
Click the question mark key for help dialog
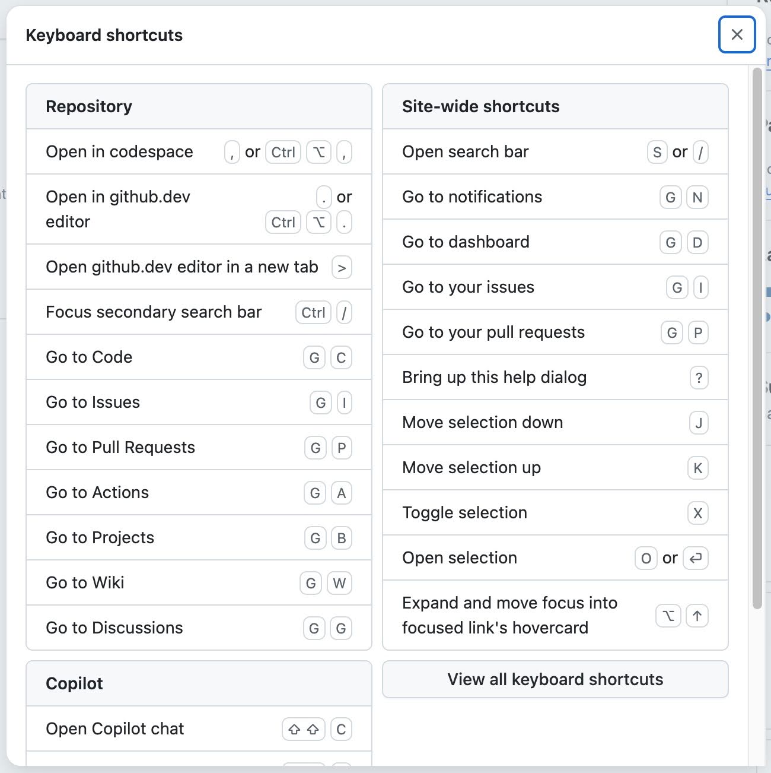coord(699,378)
